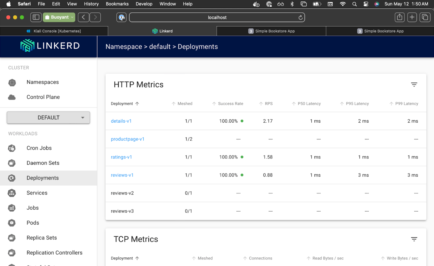Open Pods workloads
The height and width of the screenshot is (266, 434).
click(33, 223)
